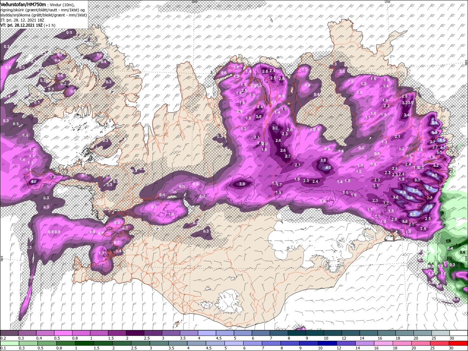Click the 6.2 snowfall value on the map
Screen dimensions: 468x351
pyautogui.click(x=415, y=190)
